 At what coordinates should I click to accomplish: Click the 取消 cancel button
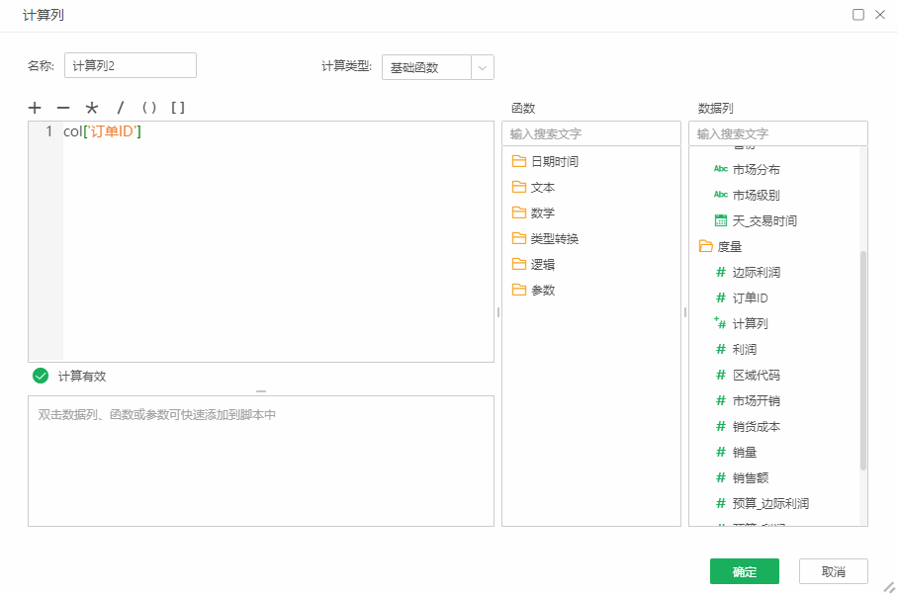coord(832,571)
